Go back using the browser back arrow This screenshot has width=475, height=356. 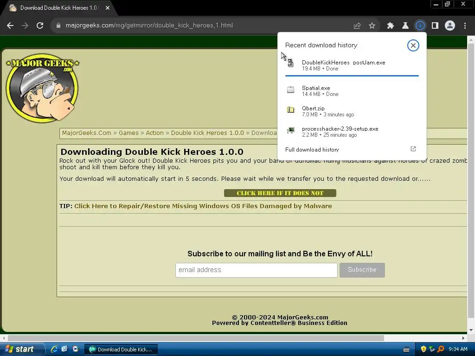(10, 25)
